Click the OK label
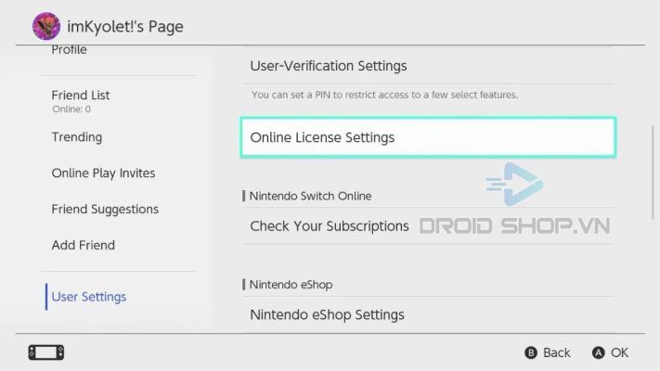Image resolution: width=660 pixels, height=371 pixels. [x=619, y=352]
